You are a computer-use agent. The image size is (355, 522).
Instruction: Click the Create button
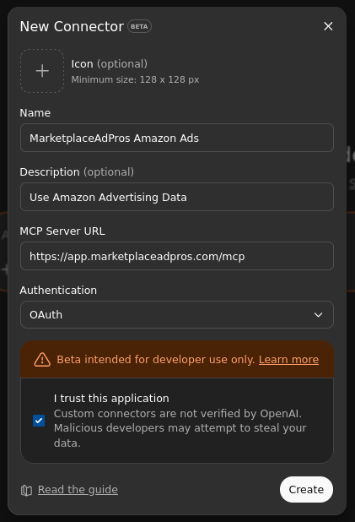[306, 489]
